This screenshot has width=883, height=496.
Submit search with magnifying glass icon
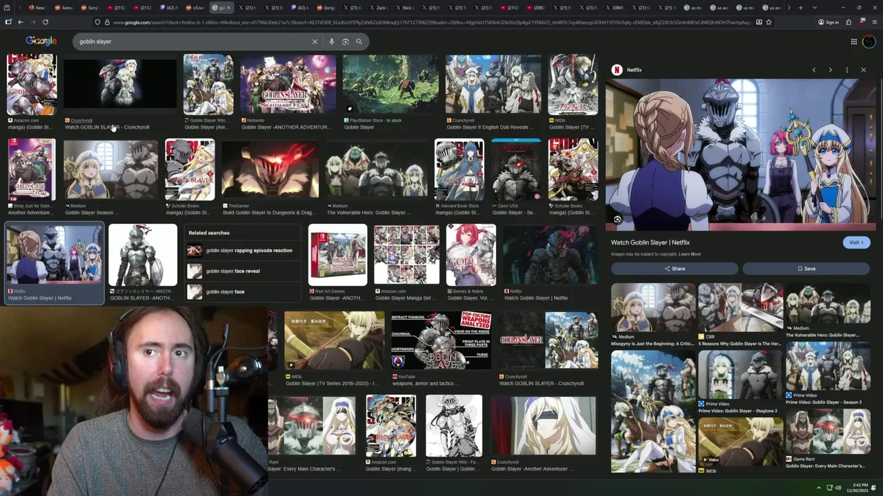[x=359, y=41]
